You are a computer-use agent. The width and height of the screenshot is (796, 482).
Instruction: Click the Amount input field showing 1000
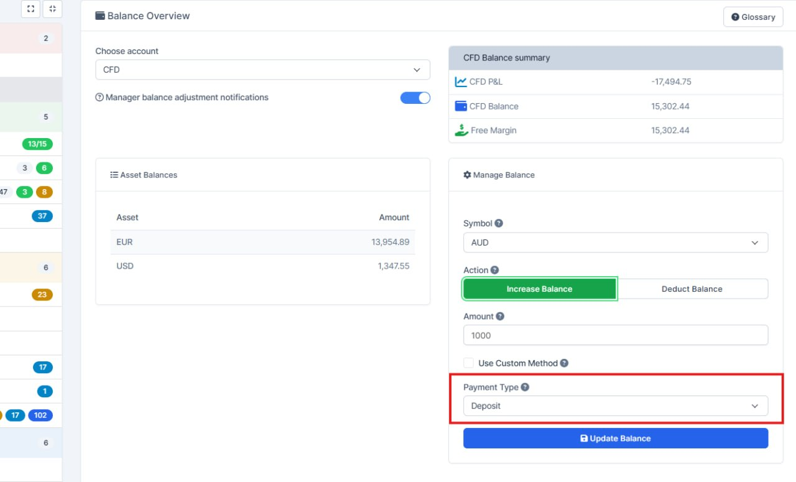pyautogui.click(x=616, y=335)
